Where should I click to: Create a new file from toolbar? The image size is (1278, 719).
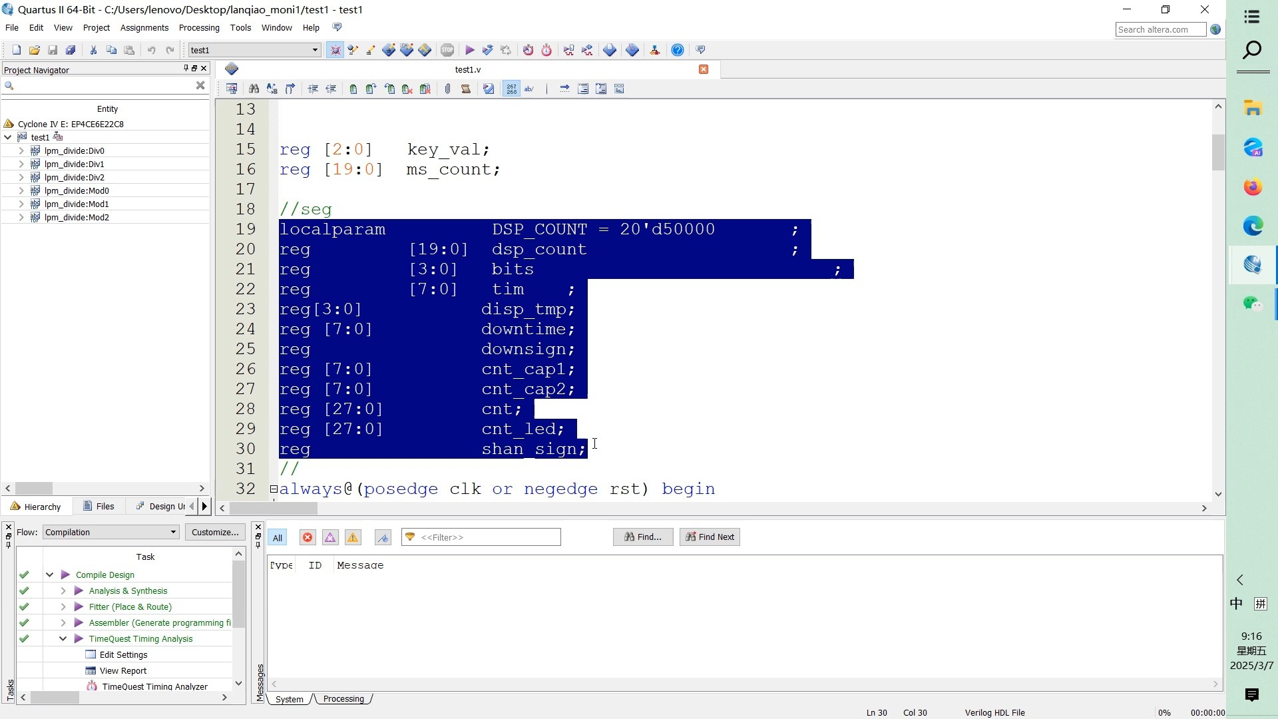[17, 50]
